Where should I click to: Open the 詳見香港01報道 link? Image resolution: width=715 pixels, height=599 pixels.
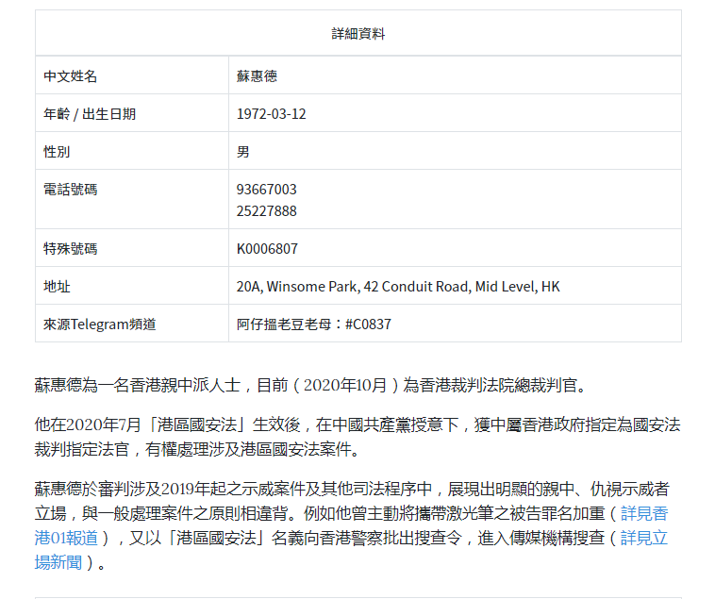click(x=644, y=514)
